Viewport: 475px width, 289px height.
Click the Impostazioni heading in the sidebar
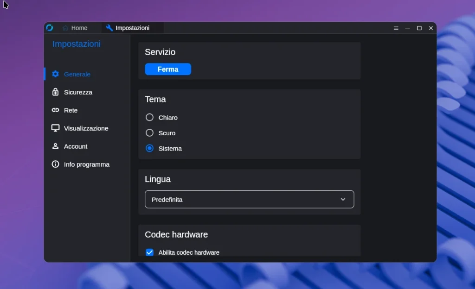(76, 44)
